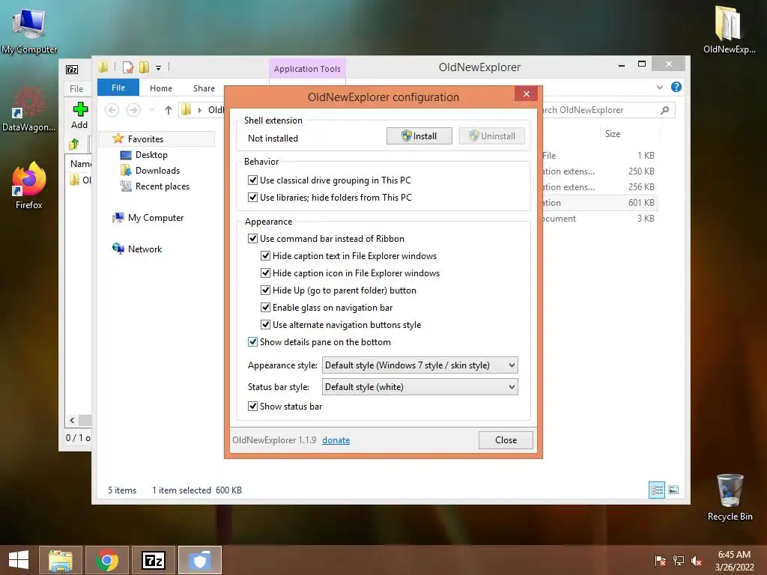
Task: Open the Appearance style dropdown
Action: click(419, 365)
